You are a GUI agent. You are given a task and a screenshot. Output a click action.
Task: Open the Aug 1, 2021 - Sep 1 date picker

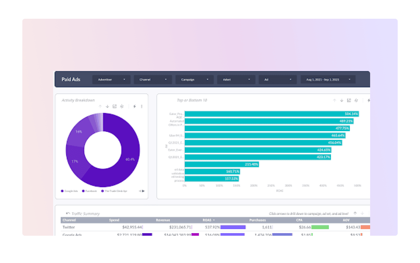coord(328,79)
